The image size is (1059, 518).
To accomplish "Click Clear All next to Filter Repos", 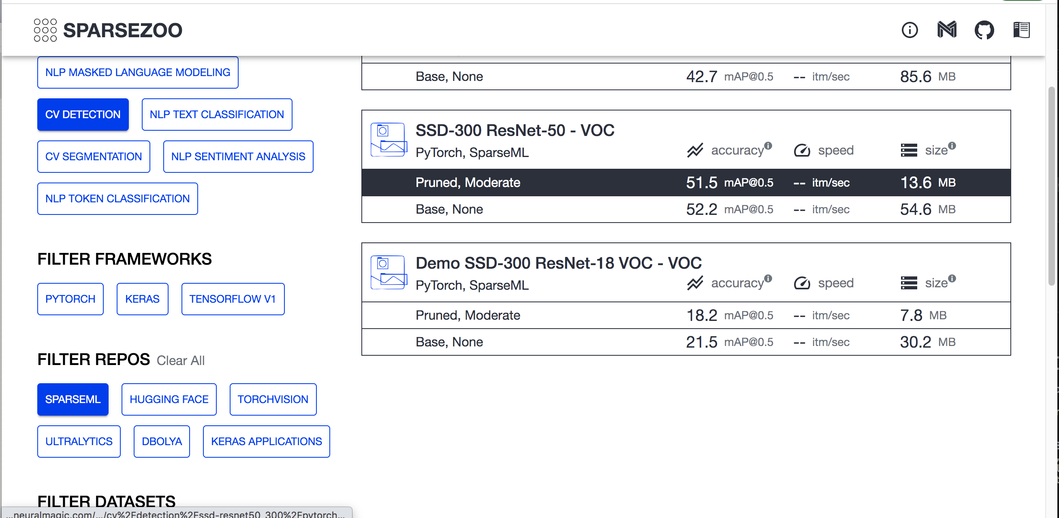I will [180, 360].
